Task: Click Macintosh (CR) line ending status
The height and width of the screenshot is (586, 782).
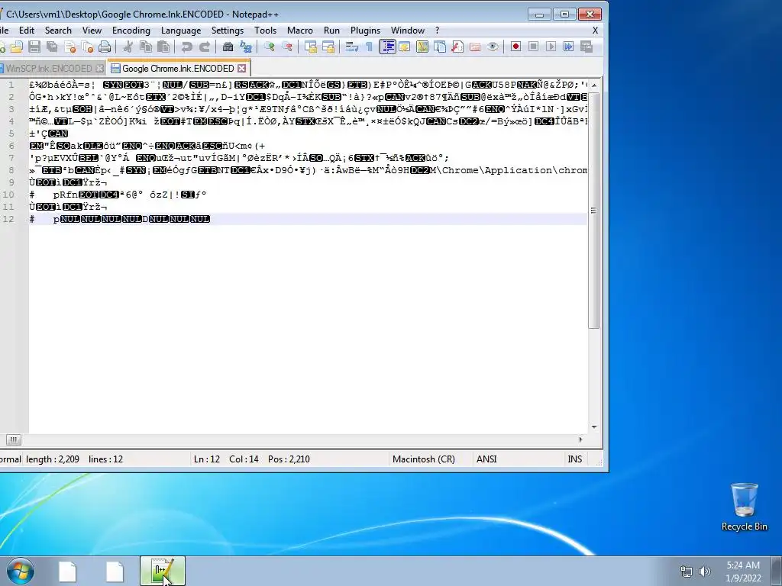Action: tap(423, 459)
